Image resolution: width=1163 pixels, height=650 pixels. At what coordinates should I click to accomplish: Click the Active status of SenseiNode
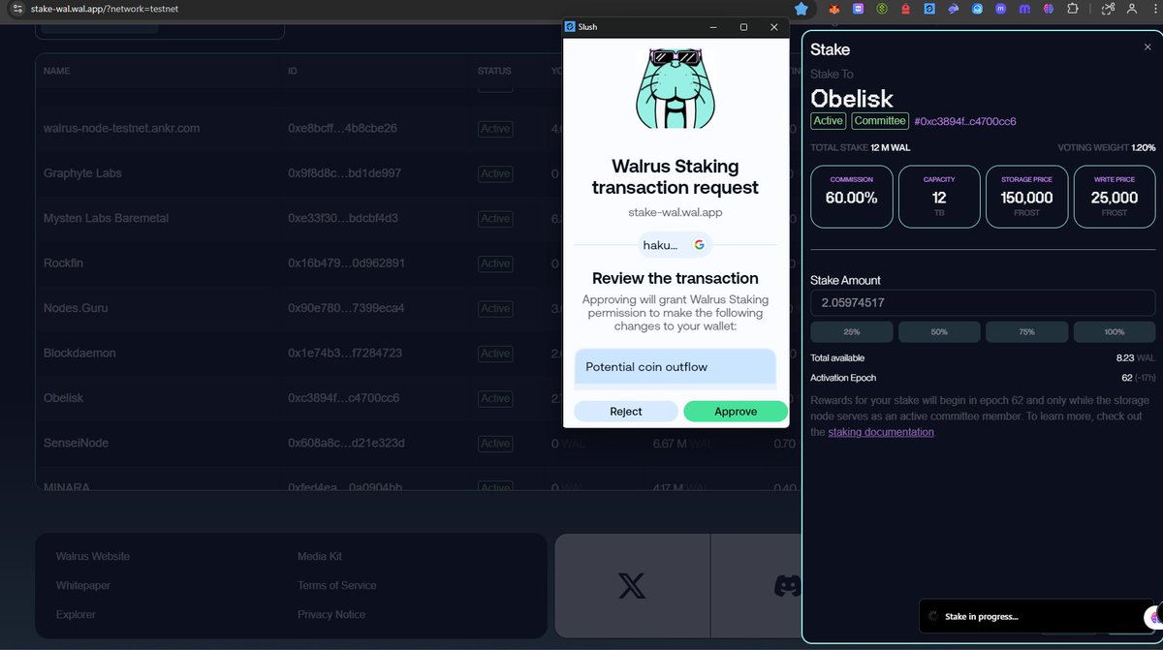(495, 443)
